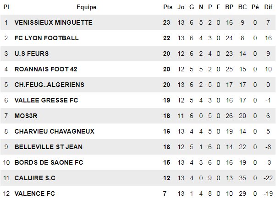Select CHARVIEU CHAVAGNEUX in the table
Viewport: 276px width, 204px height.
click(54, 131)
